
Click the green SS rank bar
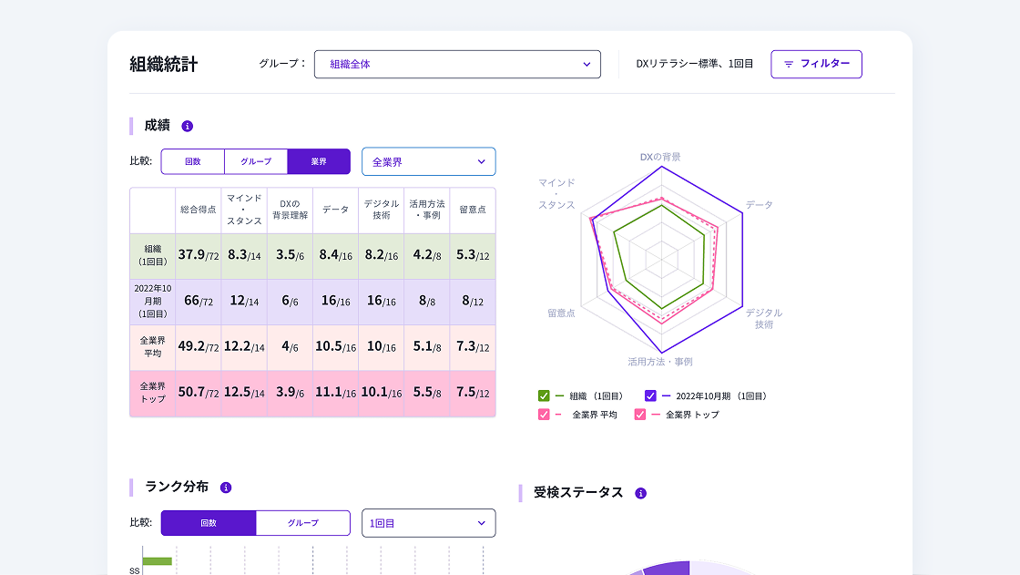coord(158,560)
